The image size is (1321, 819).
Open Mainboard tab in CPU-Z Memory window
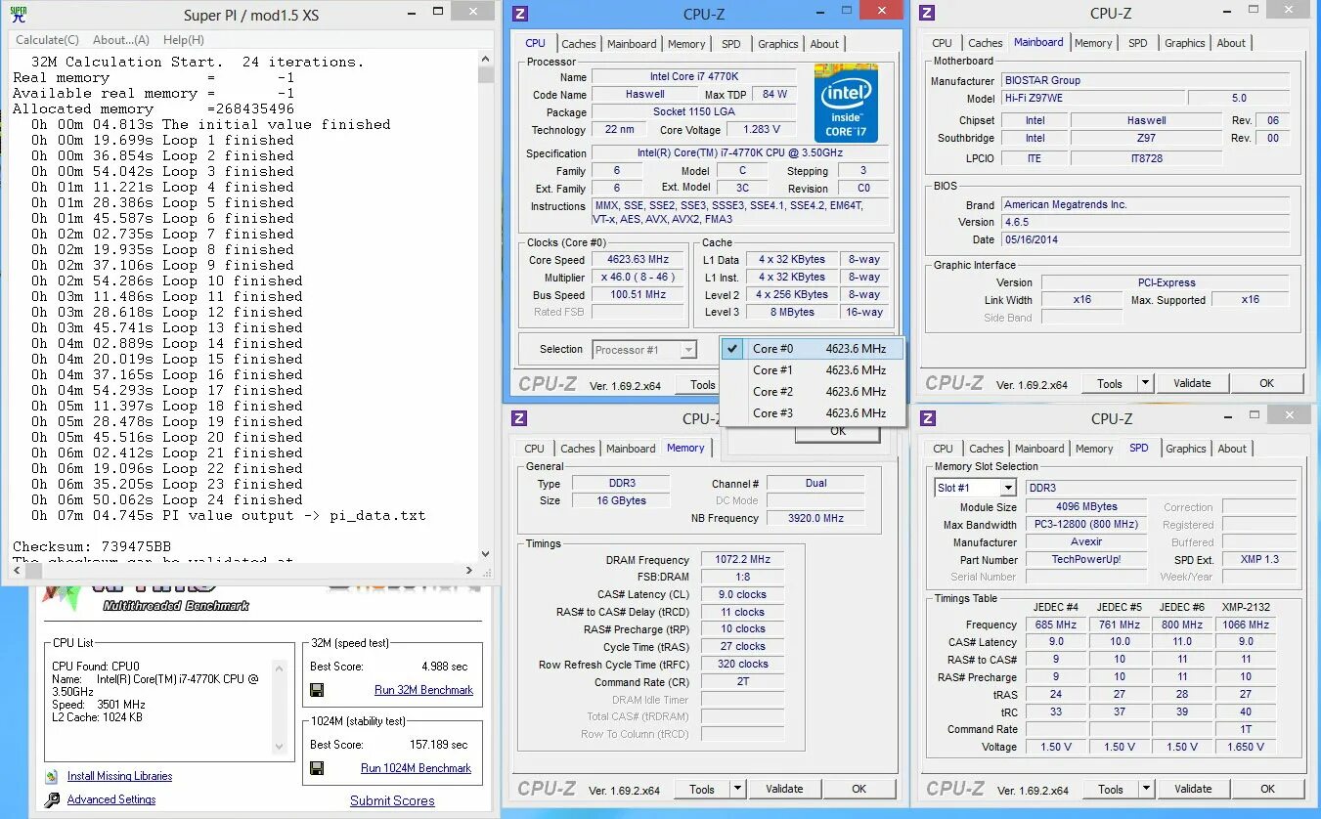(631, 449)
